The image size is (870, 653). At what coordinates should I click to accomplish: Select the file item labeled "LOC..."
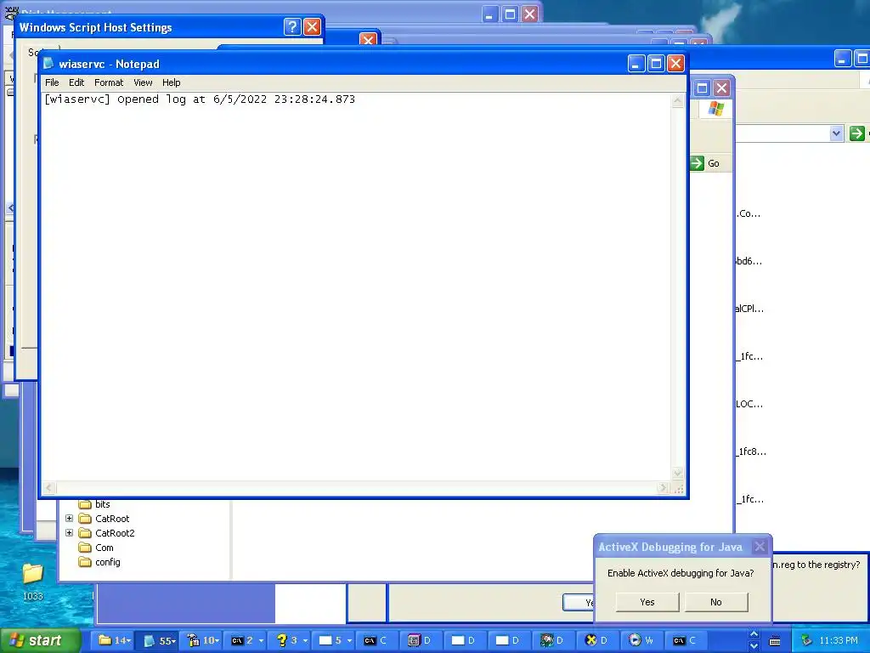(749, 404)
